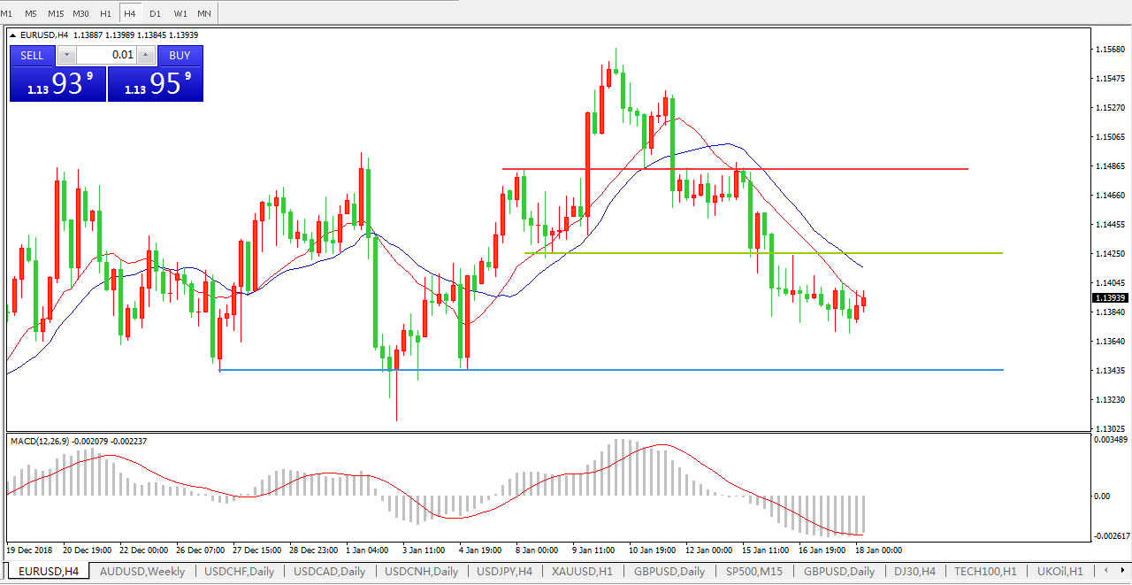Click the 0.01 lot size input field
Screen dimensions: 1132x585
106,56
